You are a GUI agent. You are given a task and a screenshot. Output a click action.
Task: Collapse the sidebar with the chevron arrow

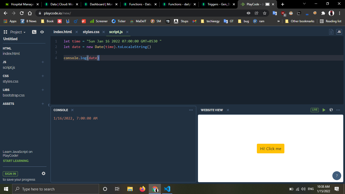click(x=49, y=105)
